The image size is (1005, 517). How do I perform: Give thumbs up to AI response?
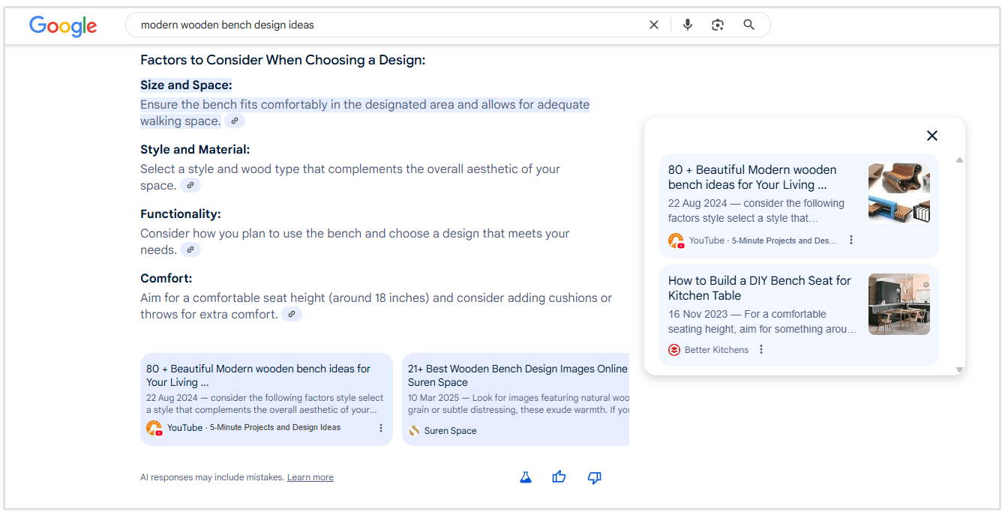(559, 477)
